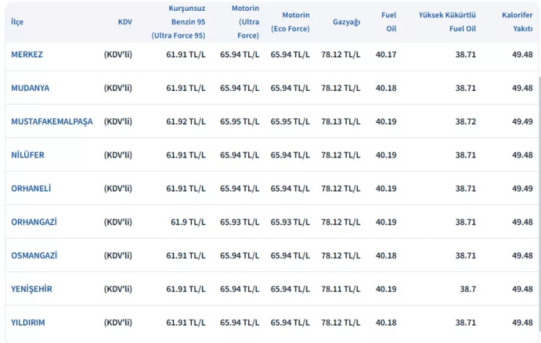Click the Motorin (Eco Force) column header

point(290,22)
